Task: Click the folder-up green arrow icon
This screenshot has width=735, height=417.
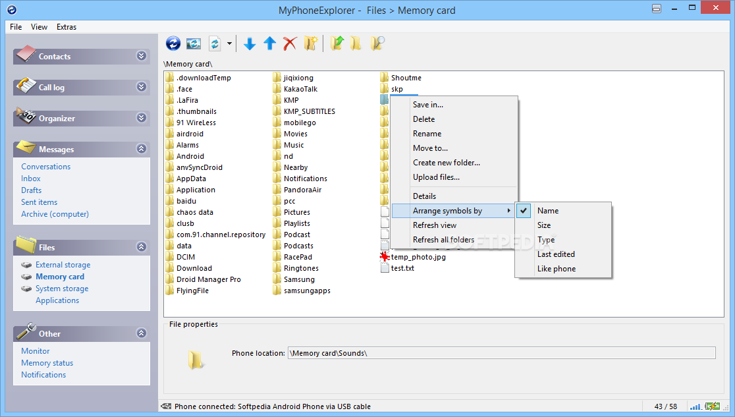Action: pyautogui.click(x=337, y=43)
